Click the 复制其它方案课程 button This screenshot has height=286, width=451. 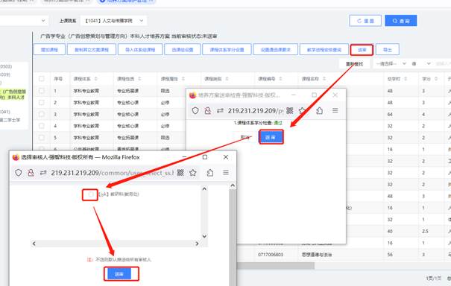click(x=92, y=49)
